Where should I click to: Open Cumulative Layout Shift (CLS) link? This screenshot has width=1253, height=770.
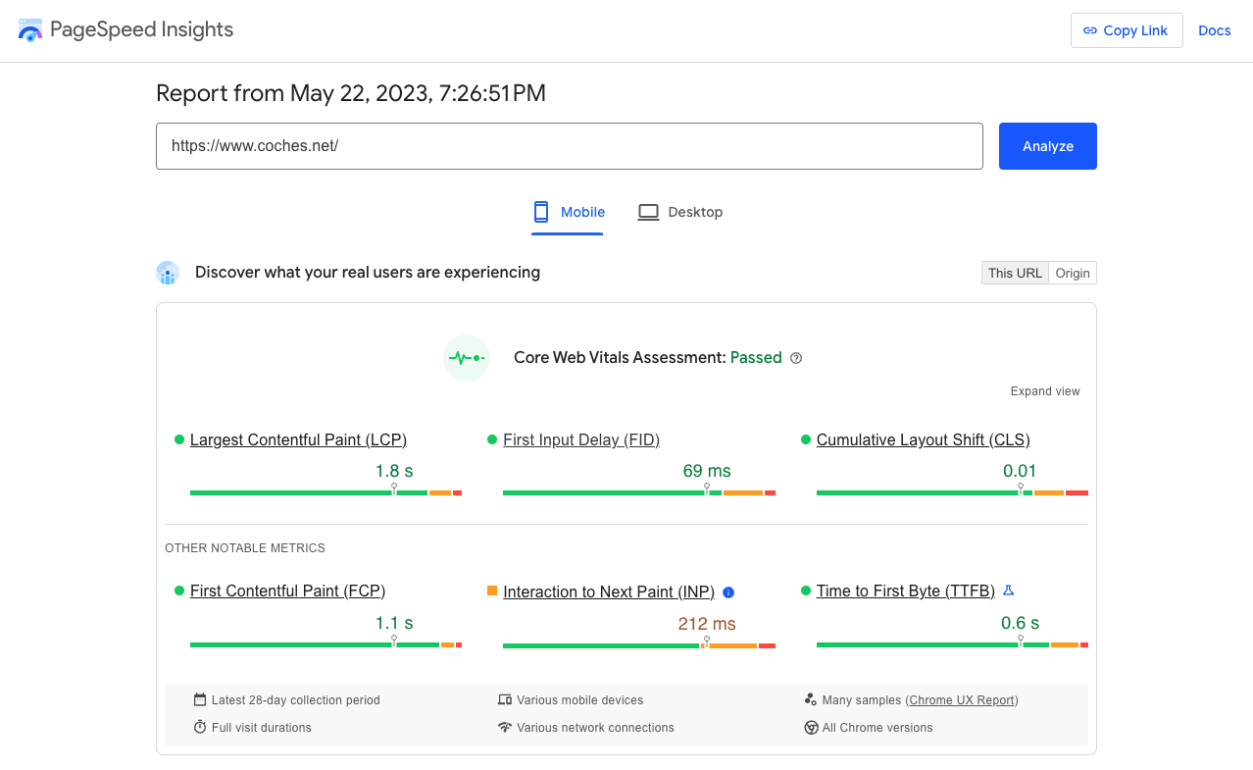924,439
